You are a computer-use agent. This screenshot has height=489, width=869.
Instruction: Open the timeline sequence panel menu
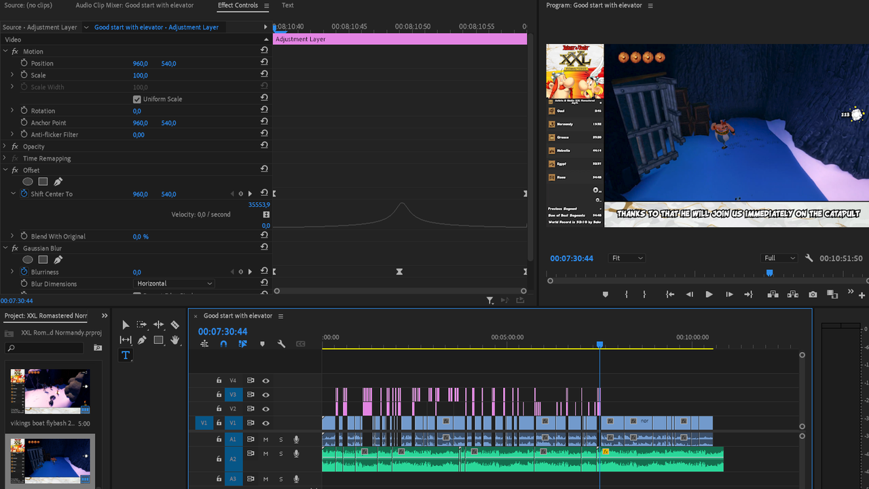click(x=280, y=316)
